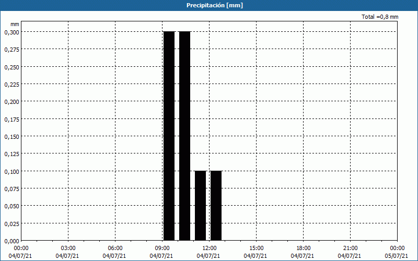The image size is (418, 261).
Task: Click the 21:00 04/07/21 time label
Action: 350,252
